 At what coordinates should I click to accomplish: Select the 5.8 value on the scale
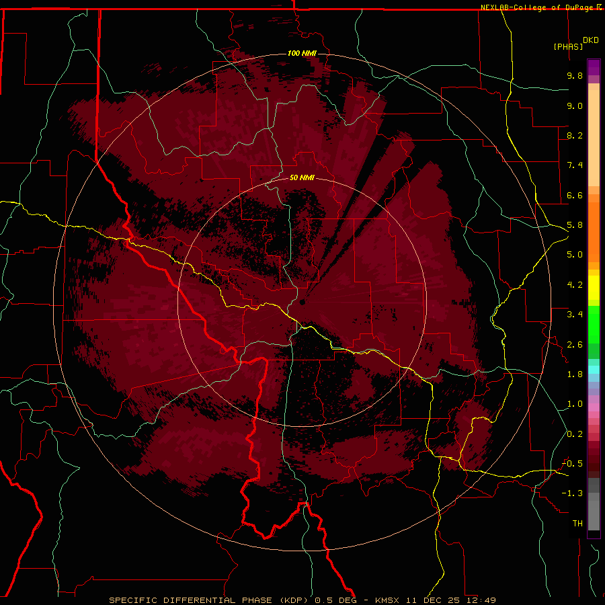tap(575, 225)
